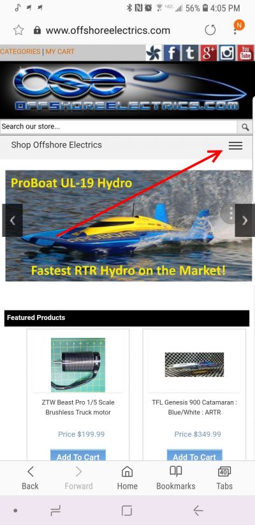This screenshot has height=525, width=255.
Task: Add TFL Genesis 900 Catamaran to cart
Action: coord(194,455)
